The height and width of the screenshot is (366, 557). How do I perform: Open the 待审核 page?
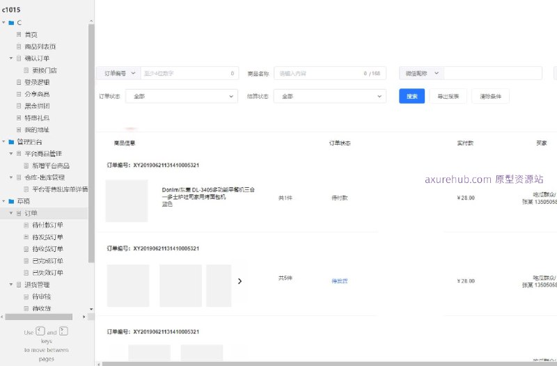click(42, 296)
